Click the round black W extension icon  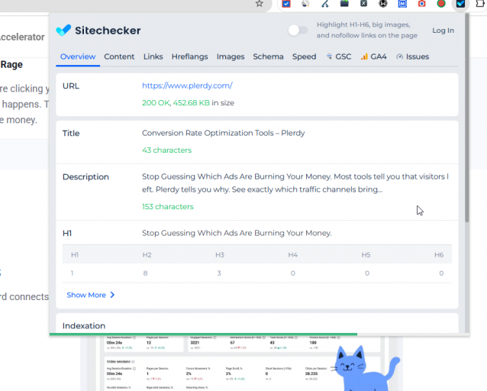click(383, 3)
